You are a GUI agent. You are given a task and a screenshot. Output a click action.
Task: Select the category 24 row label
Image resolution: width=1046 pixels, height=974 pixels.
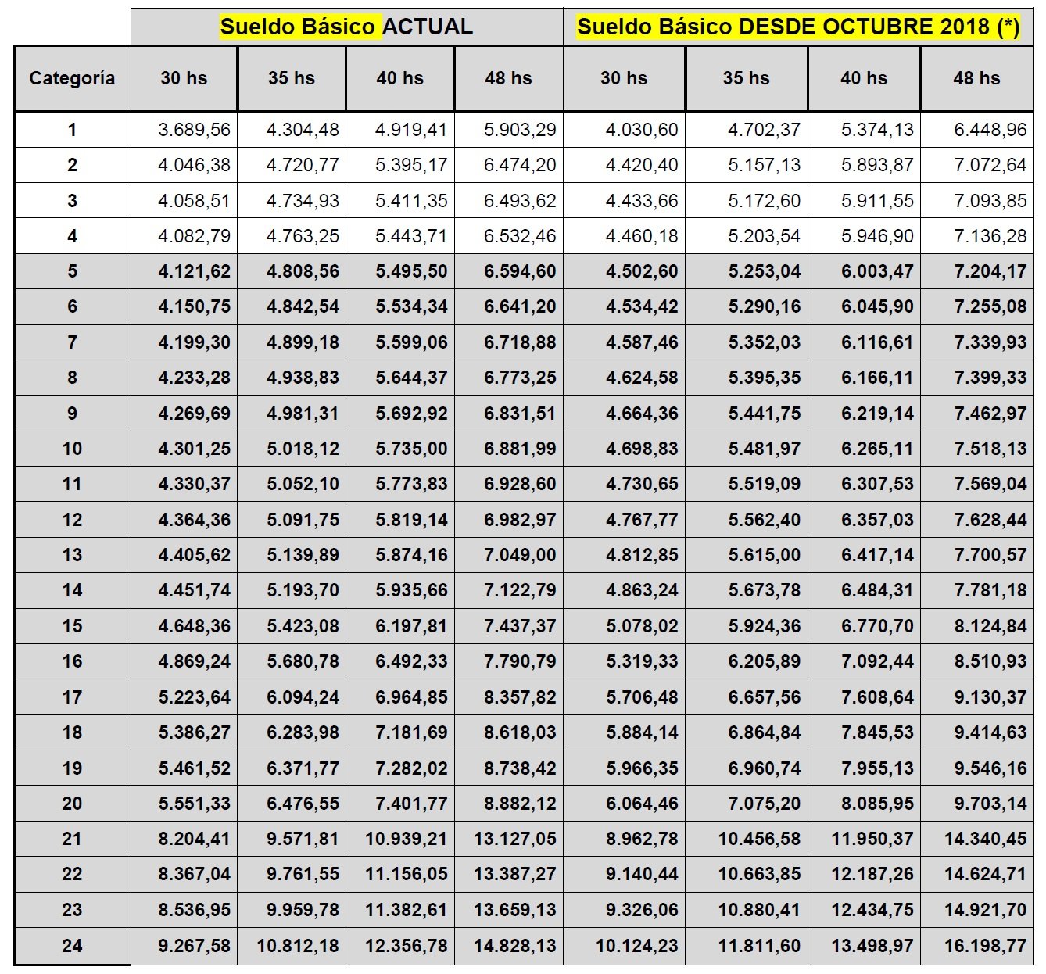[72, 946]
